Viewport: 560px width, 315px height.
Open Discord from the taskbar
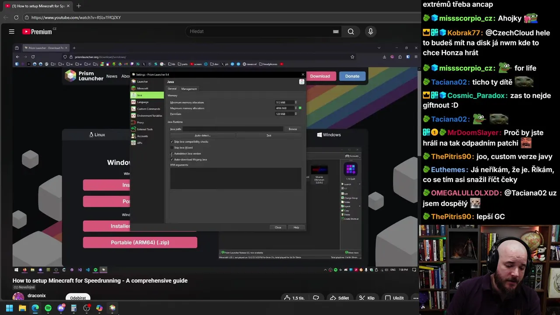click(x=61, y=308)
